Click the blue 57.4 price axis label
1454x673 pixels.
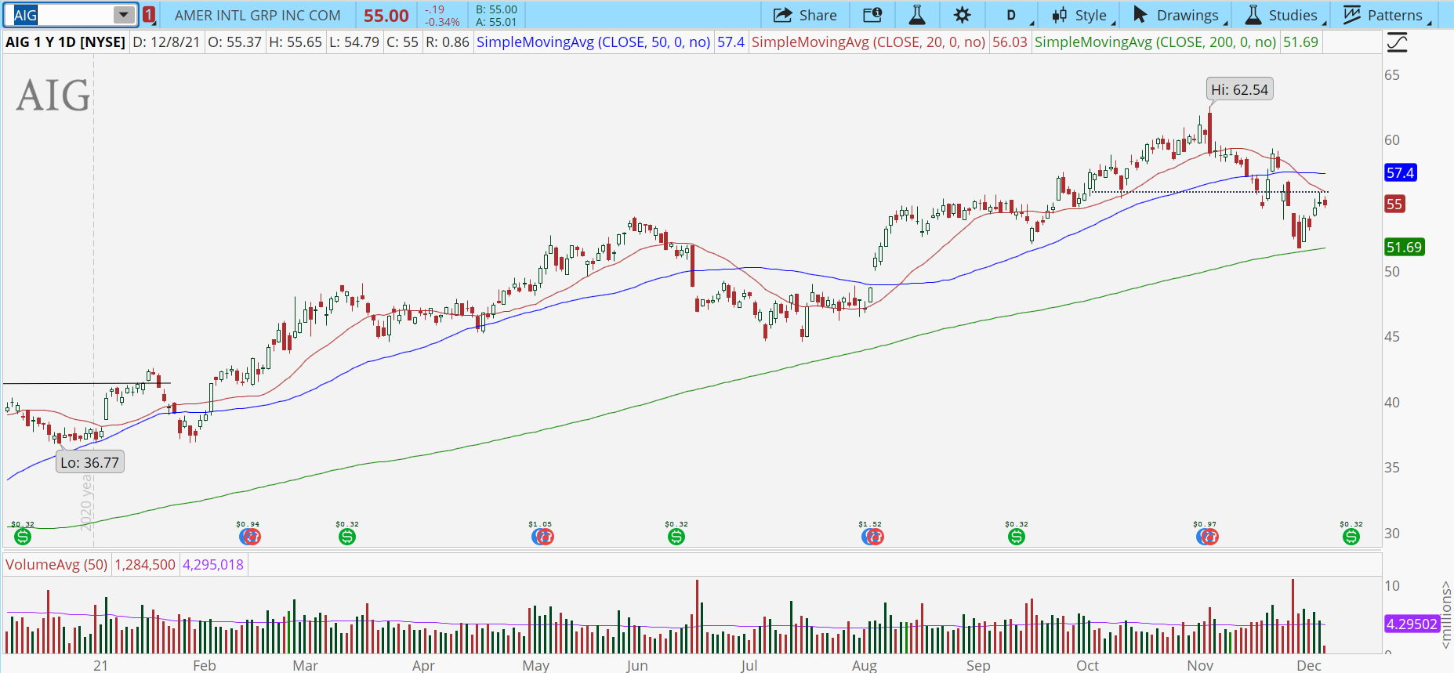pos(1401,172)
